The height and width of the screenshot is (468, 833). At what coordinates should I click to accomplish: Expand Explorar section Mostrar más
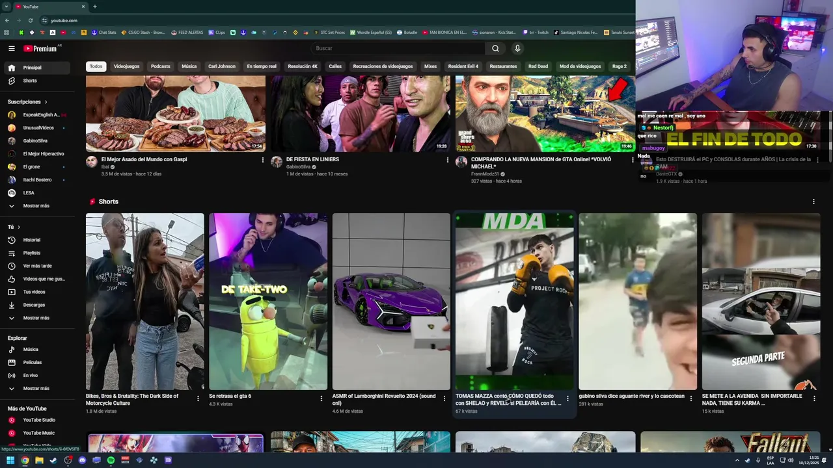click(x=38, y=388)
